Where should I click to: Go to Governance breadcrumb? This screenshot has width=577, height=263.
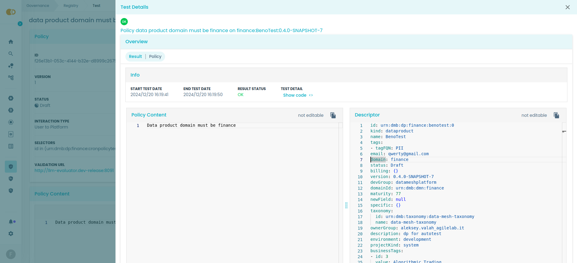38,6
